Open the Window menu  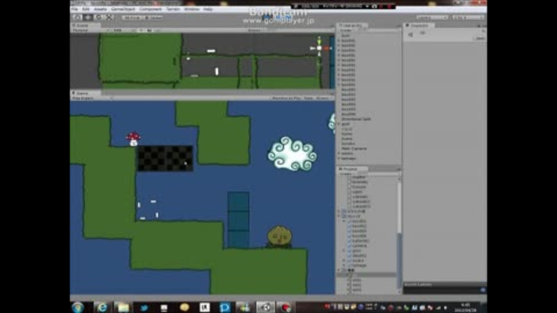tap(191, 9)
